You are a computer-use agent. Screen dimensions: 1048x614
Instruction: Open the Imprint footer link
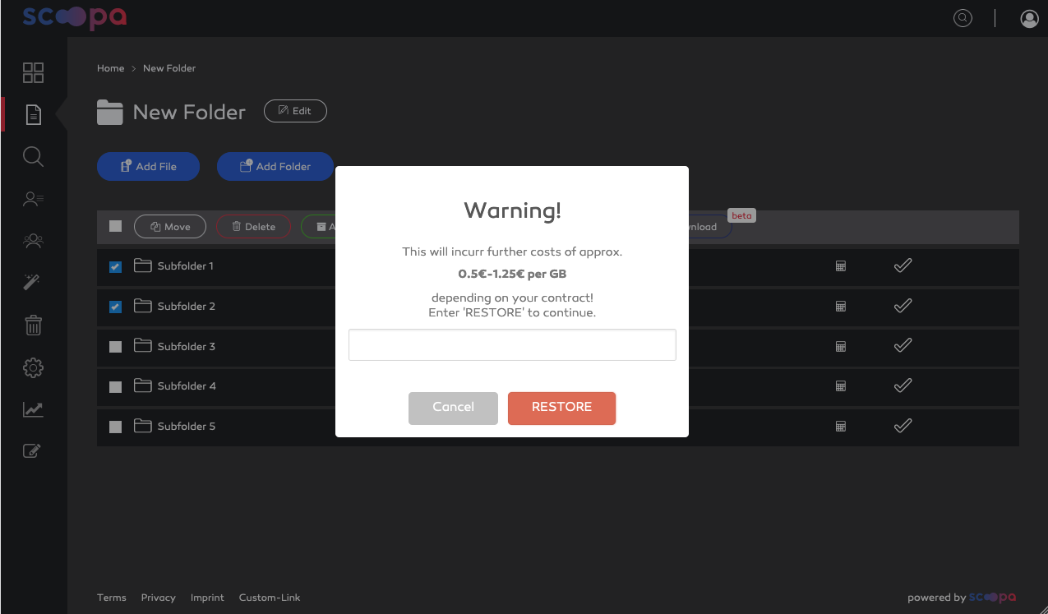(207, 598)
